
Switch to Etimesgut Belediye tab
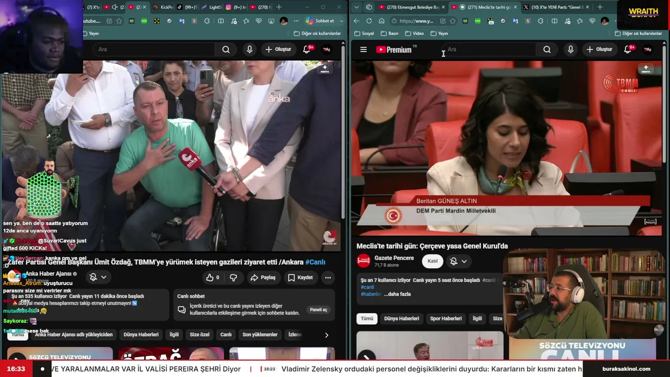[x=411, y=7]
